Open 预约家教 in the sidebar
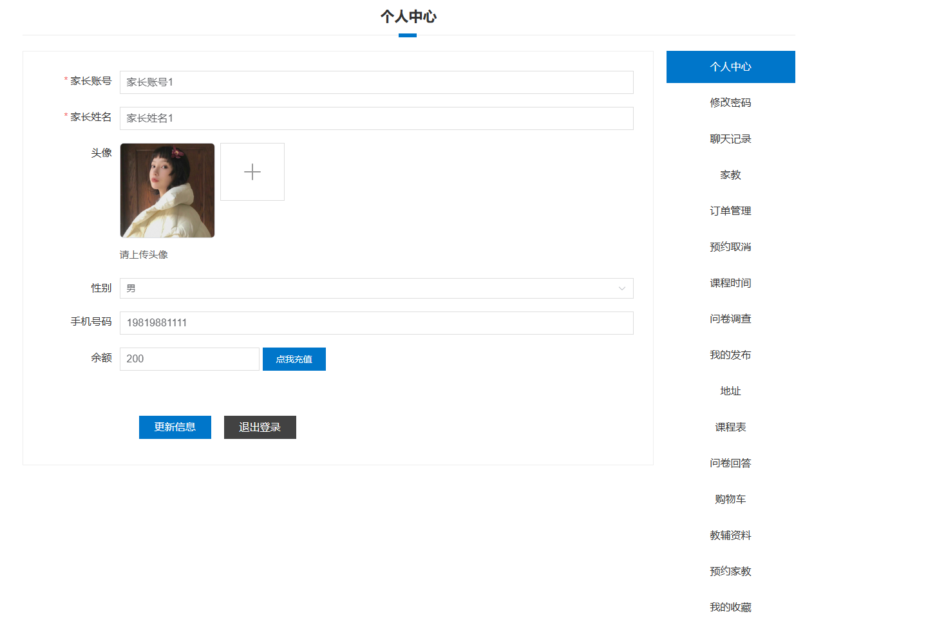Image resolution: width=937 pixels, height=632 pixels. click(x=730, y=572)
